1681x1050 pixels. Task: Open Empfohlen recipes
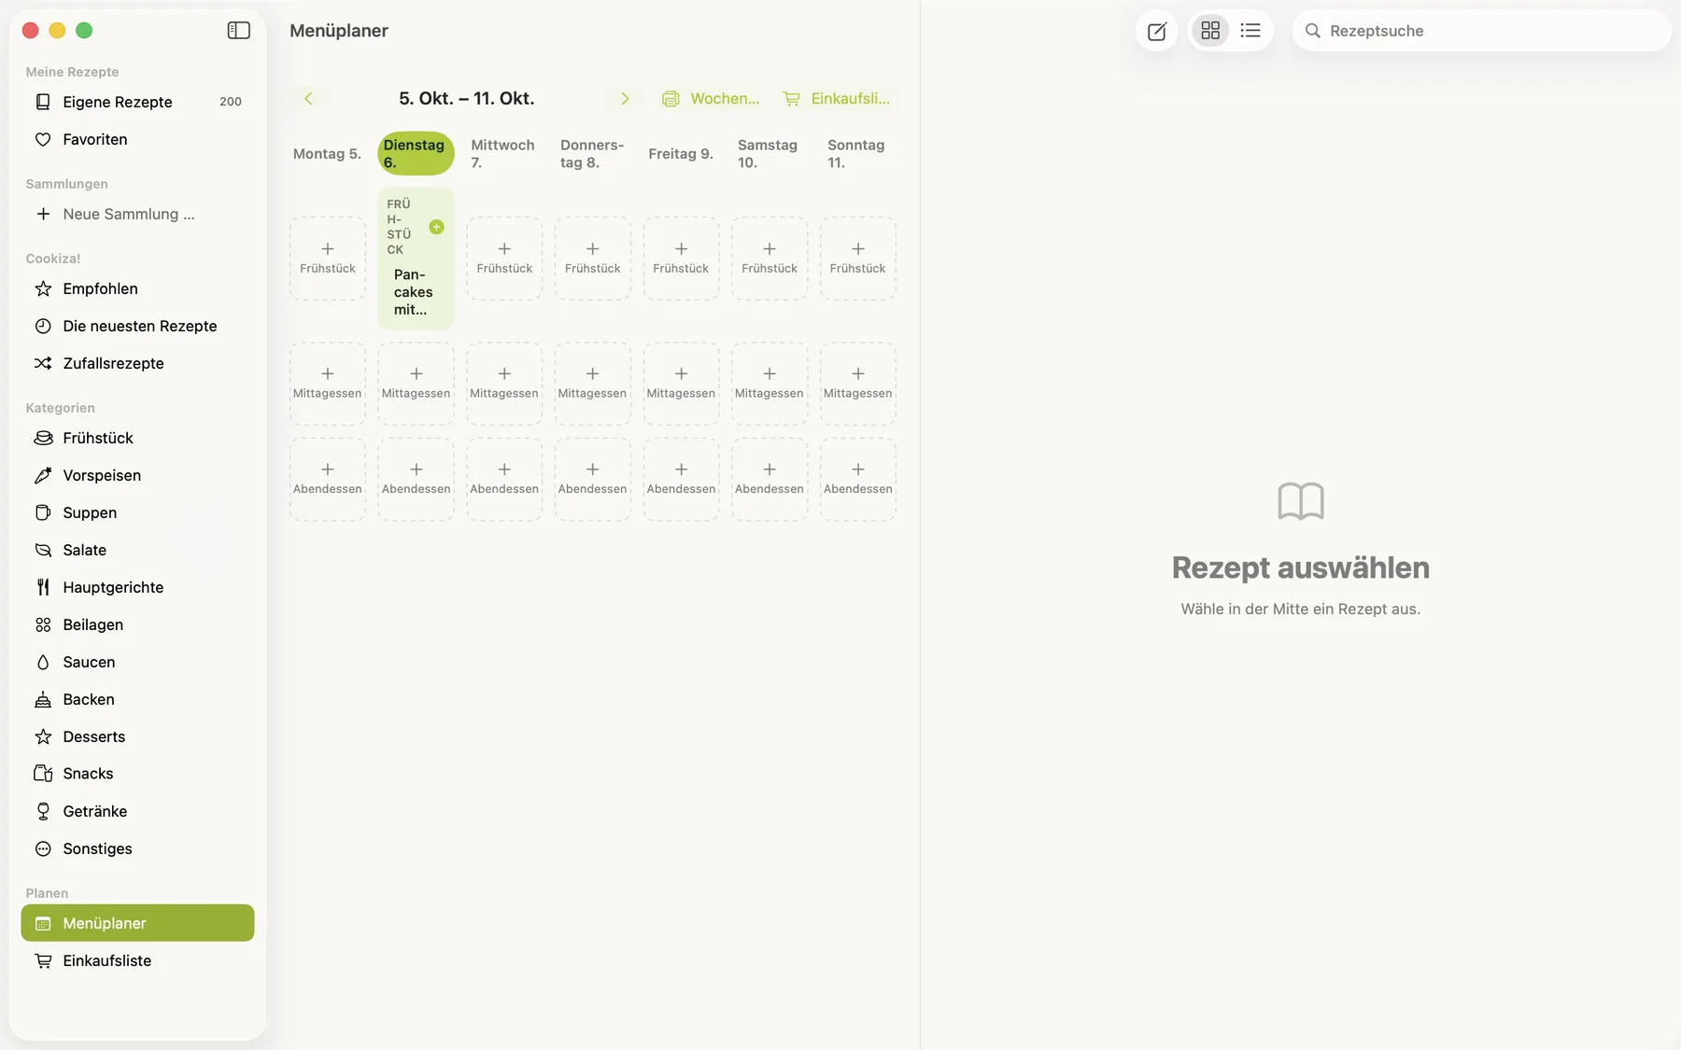(137, 288)
